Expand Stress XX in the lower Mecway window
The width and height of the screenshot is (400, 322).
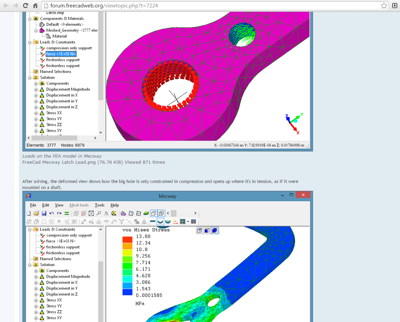click(36, 300)
